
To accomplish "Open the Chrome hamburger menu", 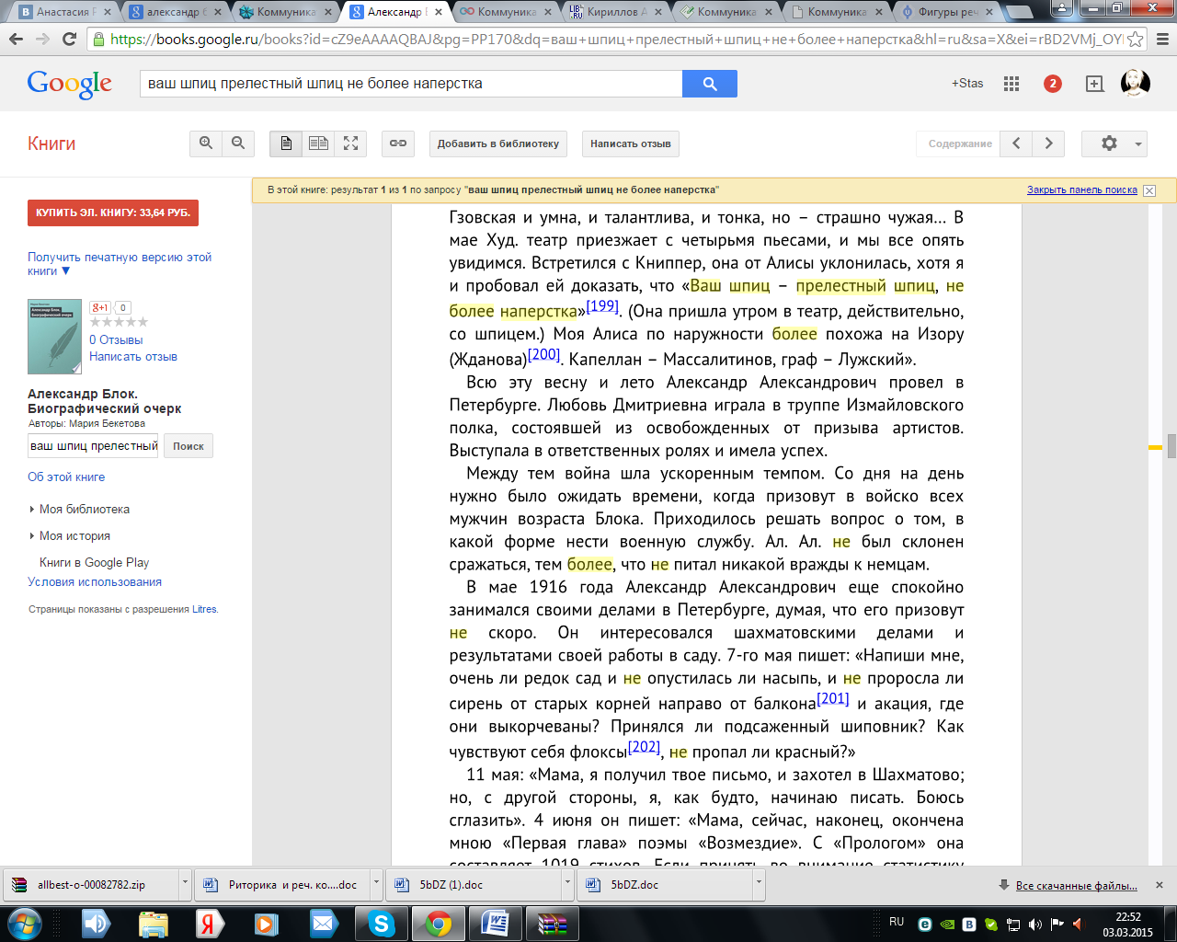I will pyautogui.click(x=1161, y=40).
